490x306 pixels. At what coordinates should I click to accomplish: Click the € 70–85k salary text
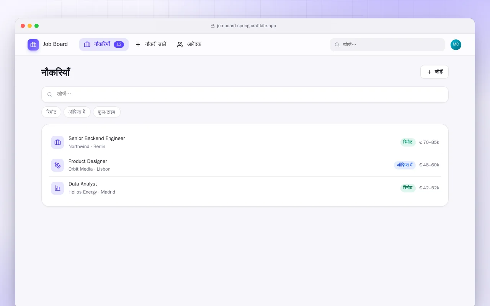click(x=429, y=142)
